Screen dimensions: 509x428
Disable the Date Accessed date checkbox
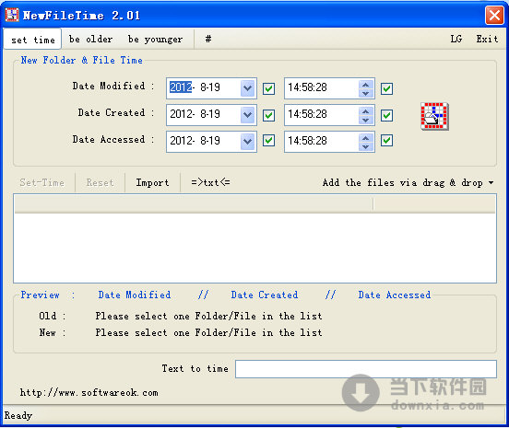click(x=268, y=141)
